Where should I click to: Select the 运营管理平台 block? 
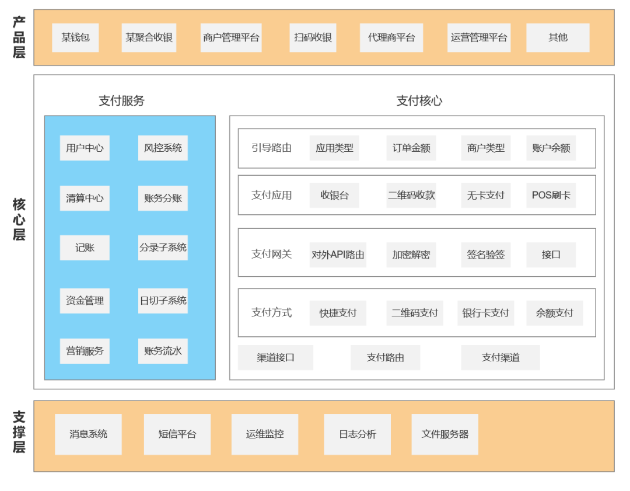coord(478,38)
